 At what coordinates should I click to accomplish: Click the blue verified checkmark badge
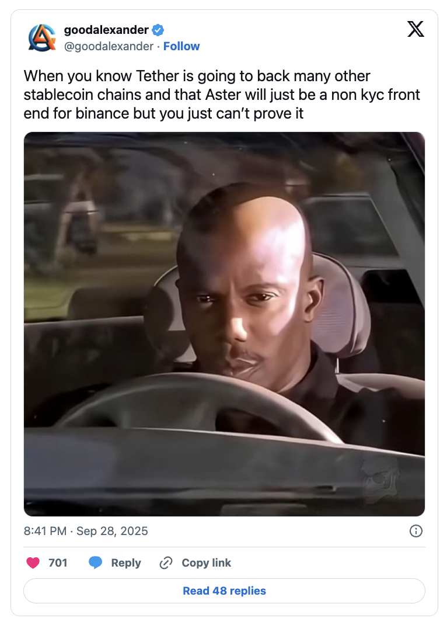158,30
